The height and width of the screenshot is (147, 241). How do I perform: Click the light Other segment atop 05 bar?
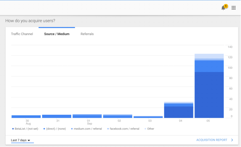coord(209,56)
